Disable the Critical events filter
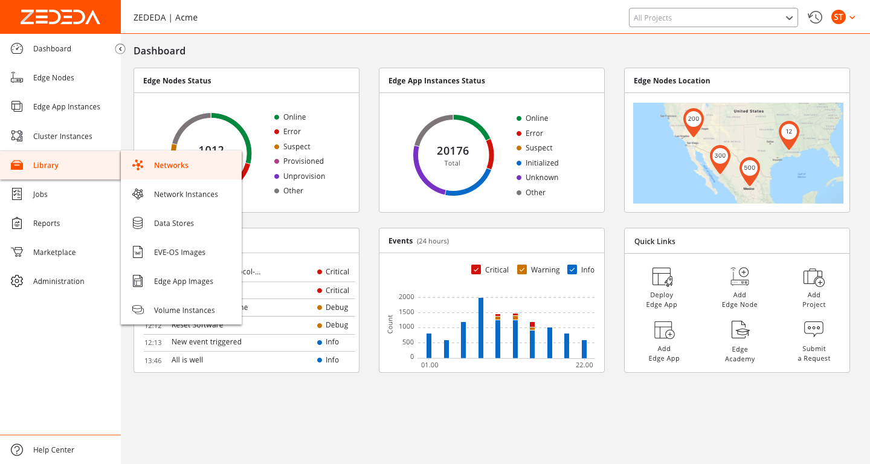This screenshot has height=464, width=870. (x=476, y=269)
